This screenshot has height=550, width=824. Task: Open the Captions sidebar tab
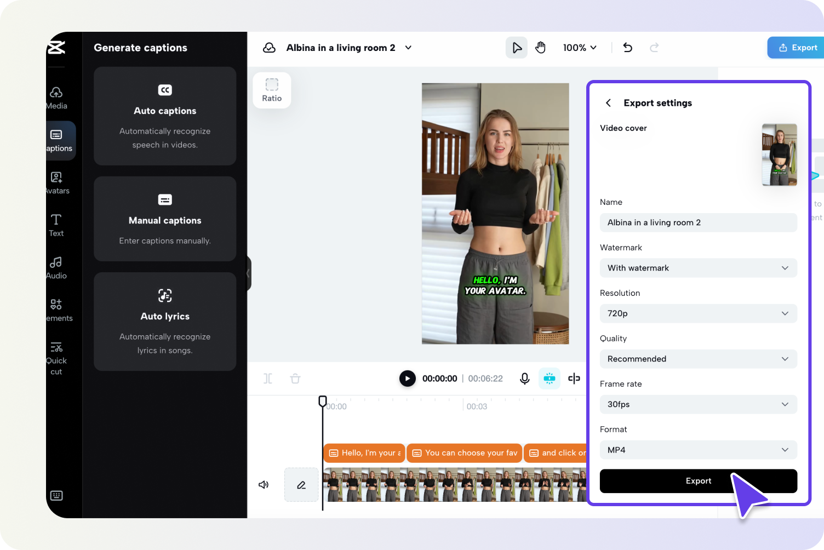(60, 141)
